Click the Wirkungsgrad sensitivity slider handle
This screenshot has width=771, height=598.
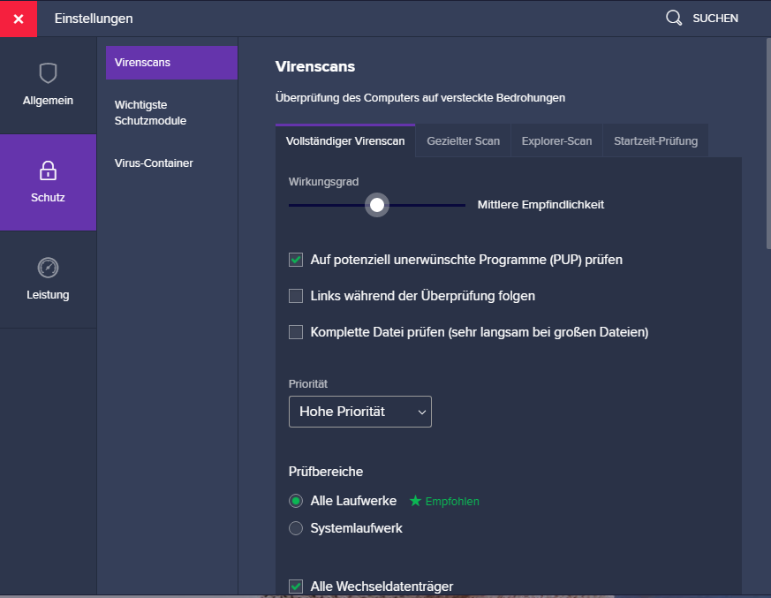(377, 205)
